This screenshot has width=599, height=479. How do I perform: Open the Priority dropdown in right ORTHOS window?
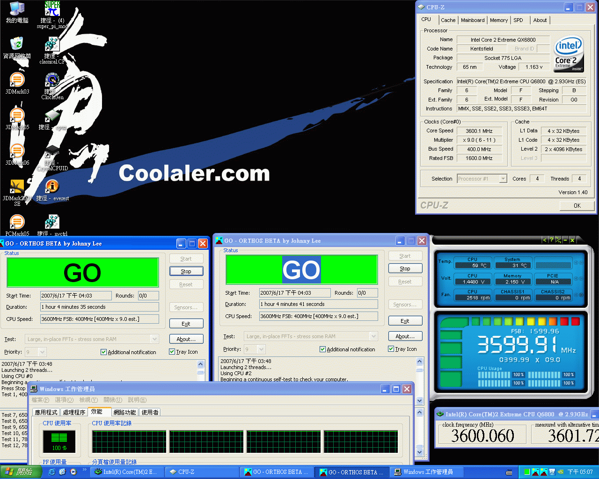[261, 349]
